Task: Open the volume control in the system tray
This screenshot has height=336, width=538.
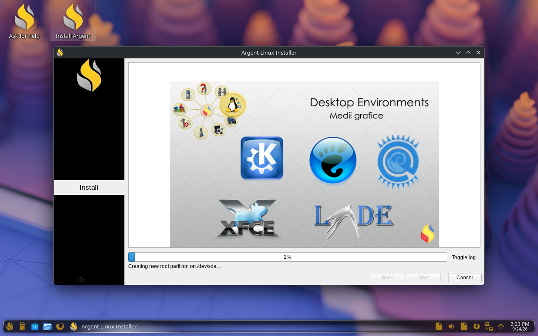Action: click(451, 326)
